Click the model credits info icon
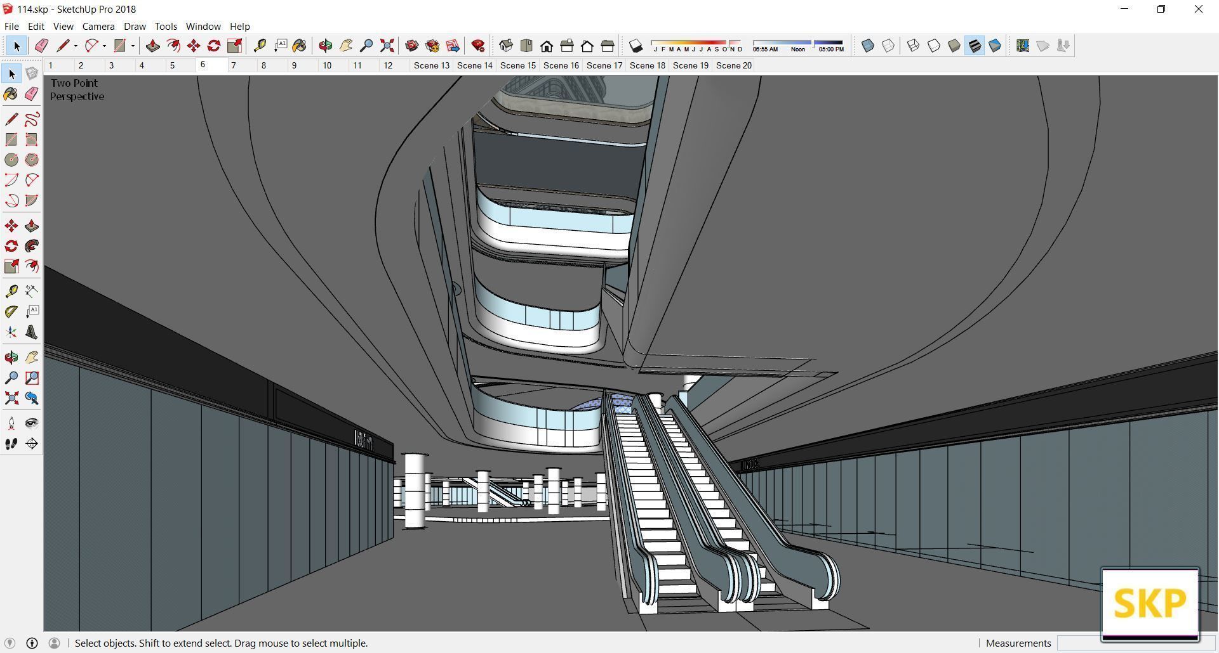The width and height of the screenshot is (1219, 653). pyautogui.click(x=32, y=643)
